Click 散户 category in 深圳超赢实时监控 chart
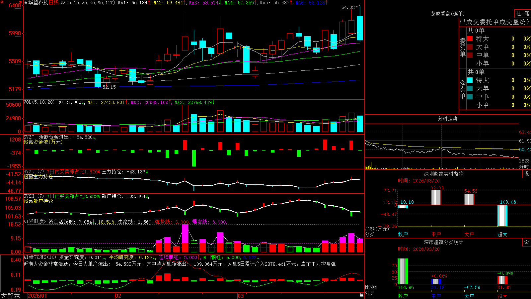Screen dimensions: 531x299 coord(403,234)
